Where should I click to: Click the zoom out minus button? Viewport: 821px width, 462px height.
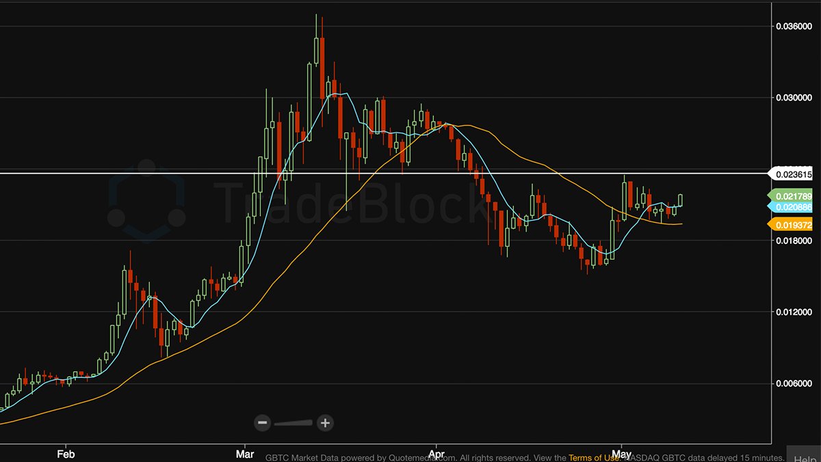[263, 423]
